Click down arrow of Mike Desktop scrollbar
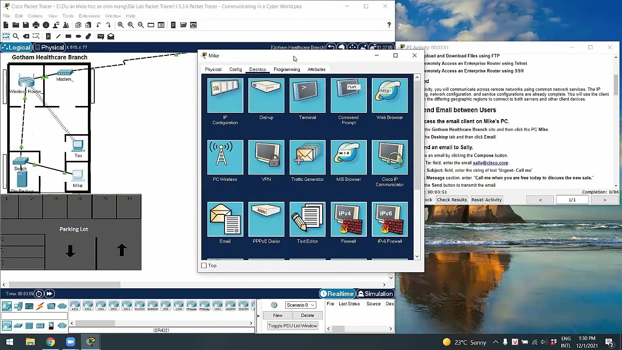 pyautogui.click(x=417, y=256)
